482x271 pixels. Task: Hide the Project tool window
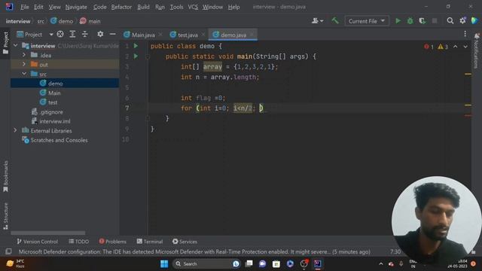pos(112,34)
